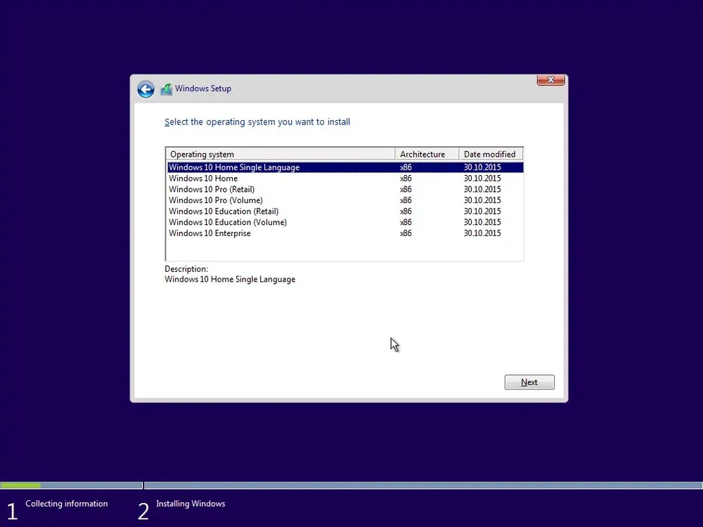Click the Collecting information step label

point(66,504)
